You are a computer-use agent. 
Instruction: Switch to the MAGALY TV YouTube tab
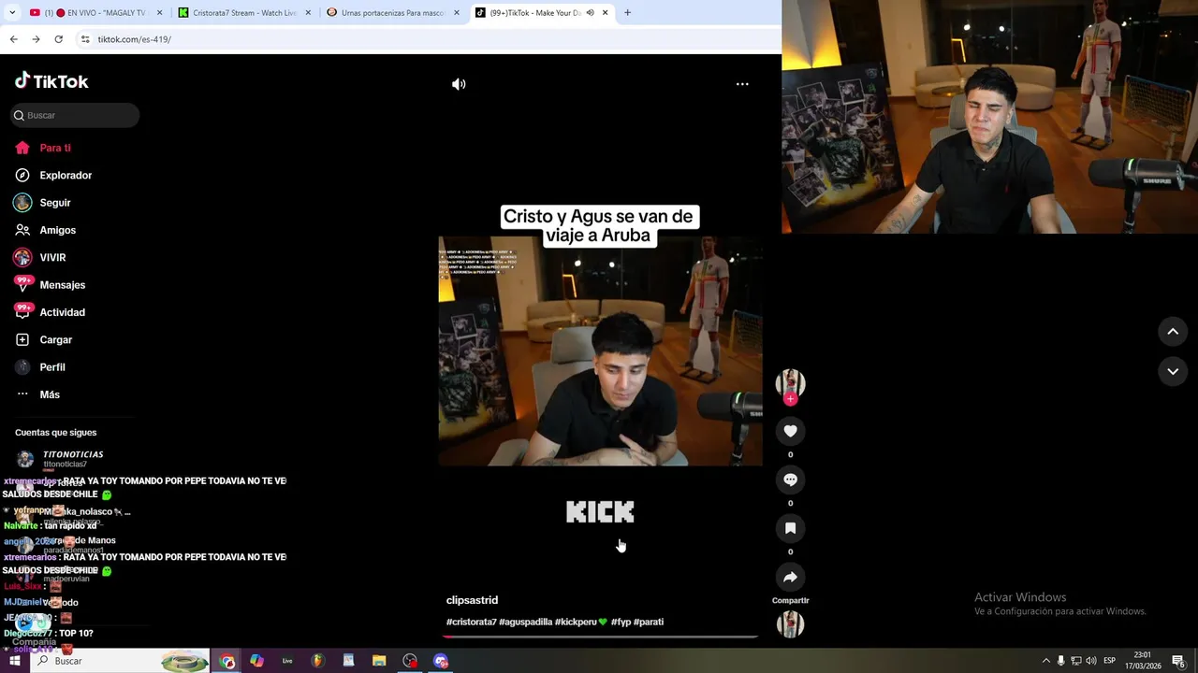pyautogui.click(x=94, y=13)
